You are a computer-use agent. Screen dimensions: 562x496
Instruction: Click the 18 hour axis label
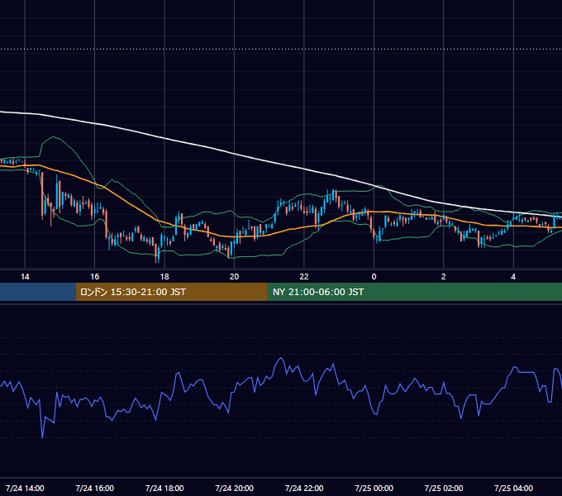(164, 277)
